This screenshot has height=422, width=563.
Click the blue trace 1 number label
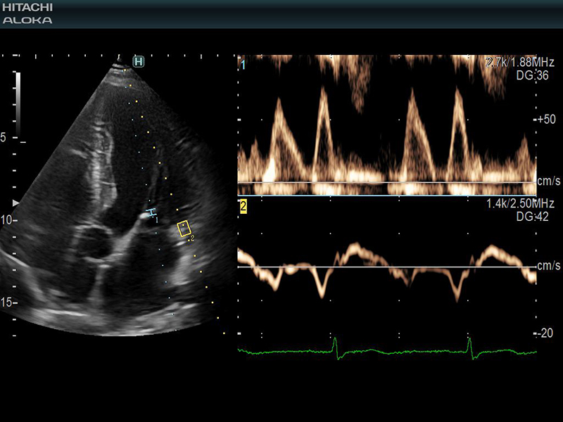[x=243, y=65]
